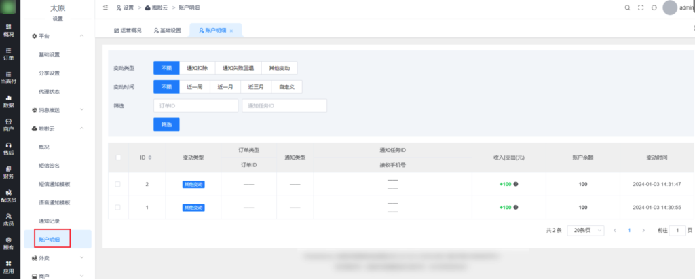Click page number 1 in pagination

[629, 231]
